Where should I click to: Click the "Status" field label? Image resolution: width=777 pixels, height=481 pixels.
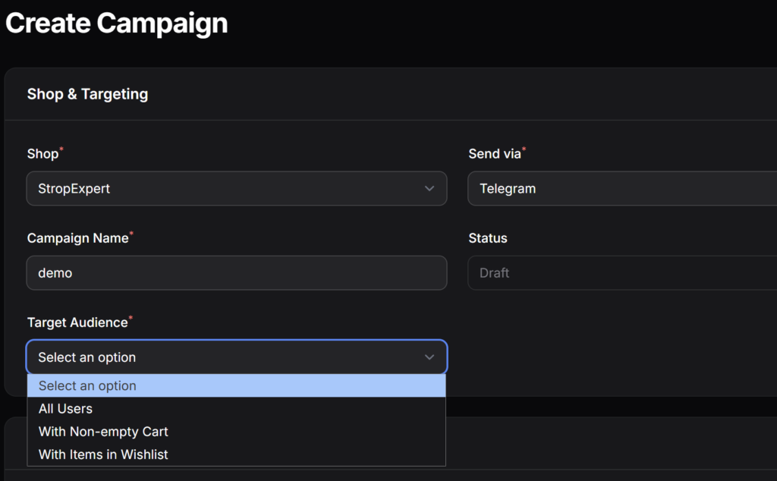488,238
